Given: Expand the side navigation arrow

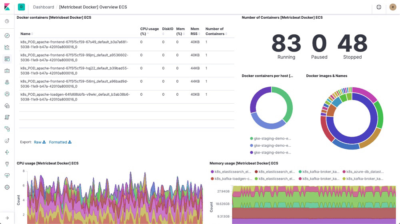Looking at the screenshot, I should tap(7, 218).
